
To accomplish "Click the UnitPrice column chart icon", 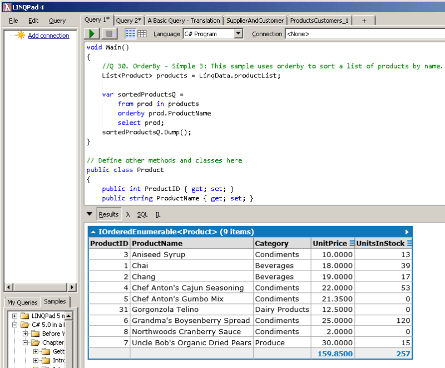I will point(352,243).
